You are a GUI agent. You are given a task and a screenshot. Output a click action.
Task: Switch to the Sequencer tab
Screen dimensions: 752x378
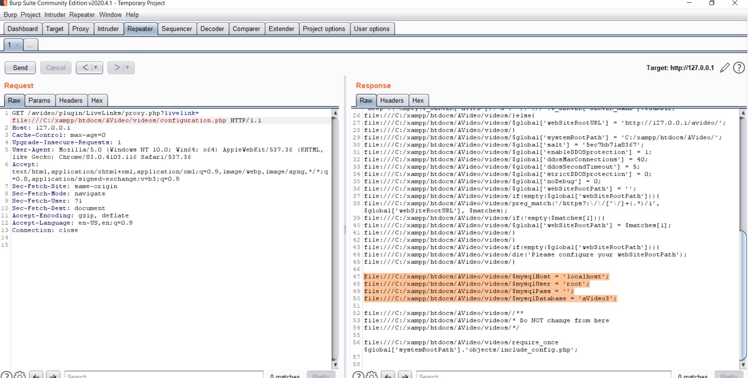[177, 29]
